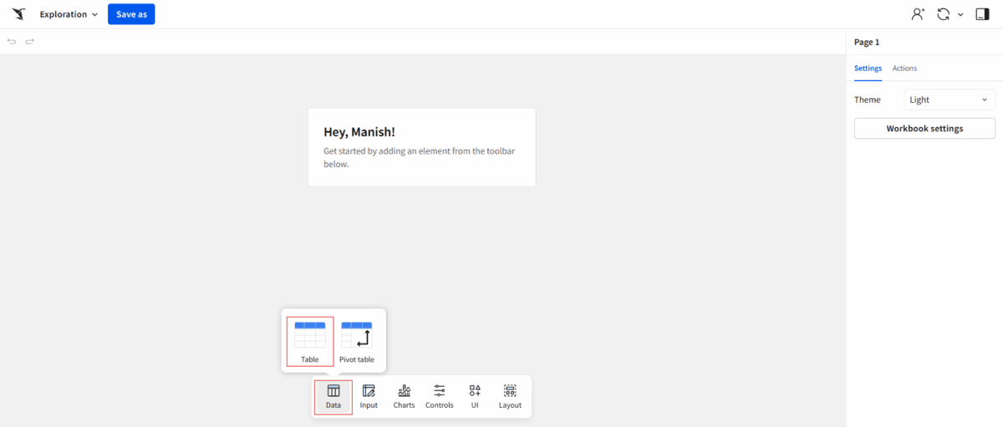Screen dimensions: 1003x427
Task: Open the Charts toolbar menu
Action: 404,397
